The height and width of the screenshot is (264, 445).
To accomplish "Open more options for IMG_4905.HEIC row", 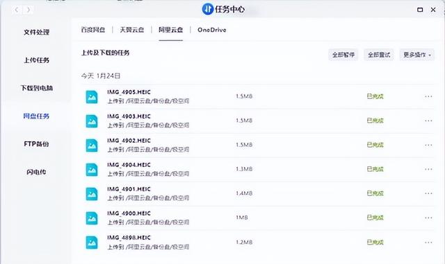I will (428, 96).
